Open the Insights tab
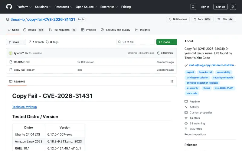Viewport: 242px width, 151px height. click(142, 30)
